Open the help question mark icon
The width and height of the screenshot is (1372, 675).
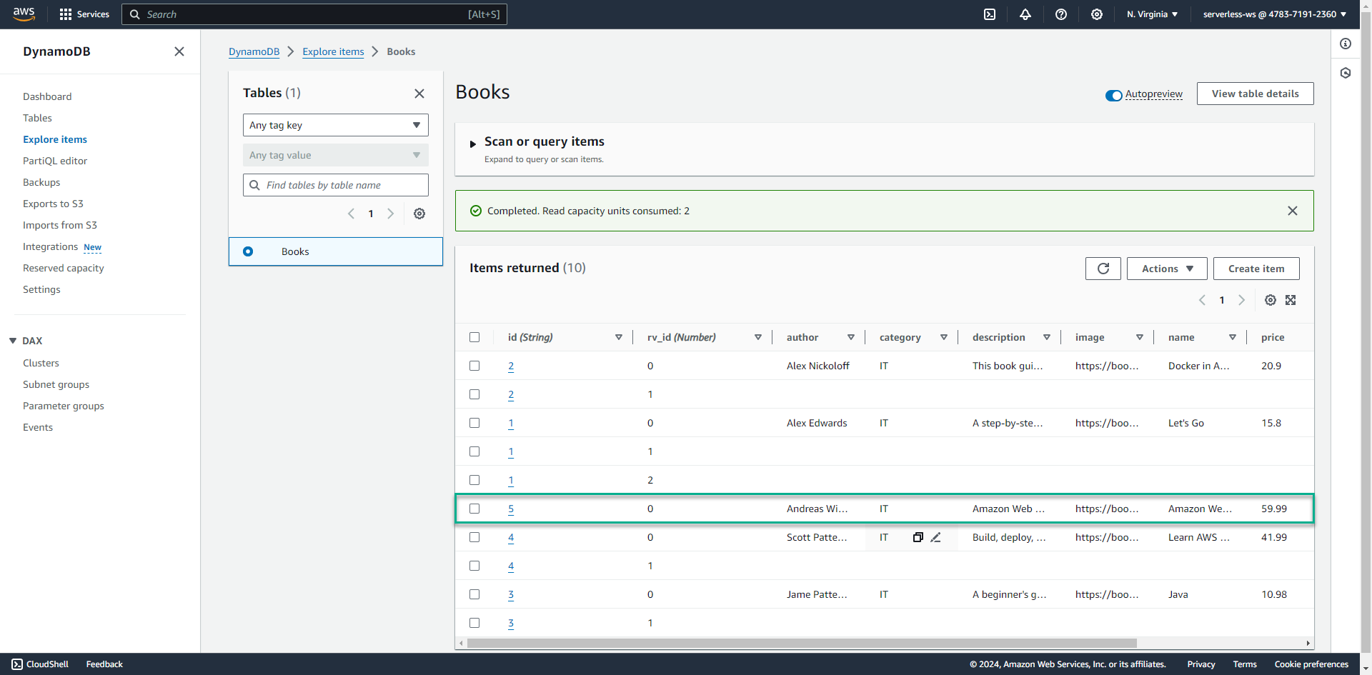click(1061, 14)
